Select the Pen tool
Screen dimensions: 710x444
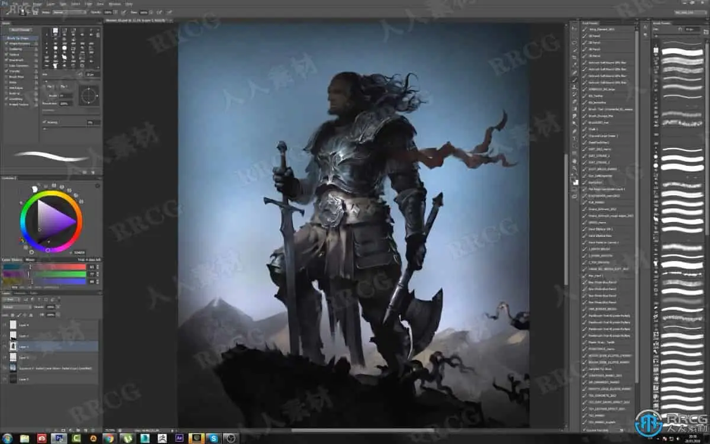[575, 131]
